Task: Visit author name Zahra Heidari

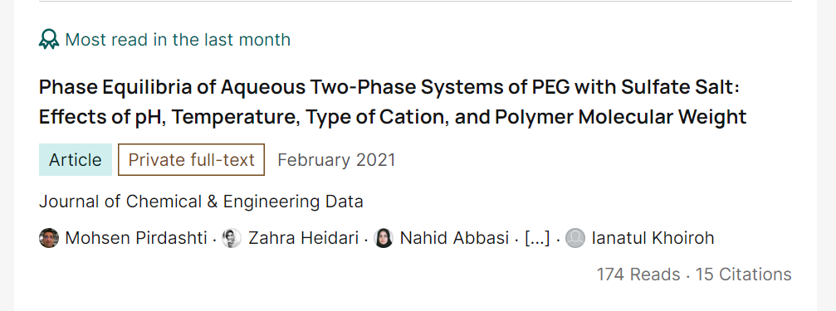Action: tap(303, 238)
